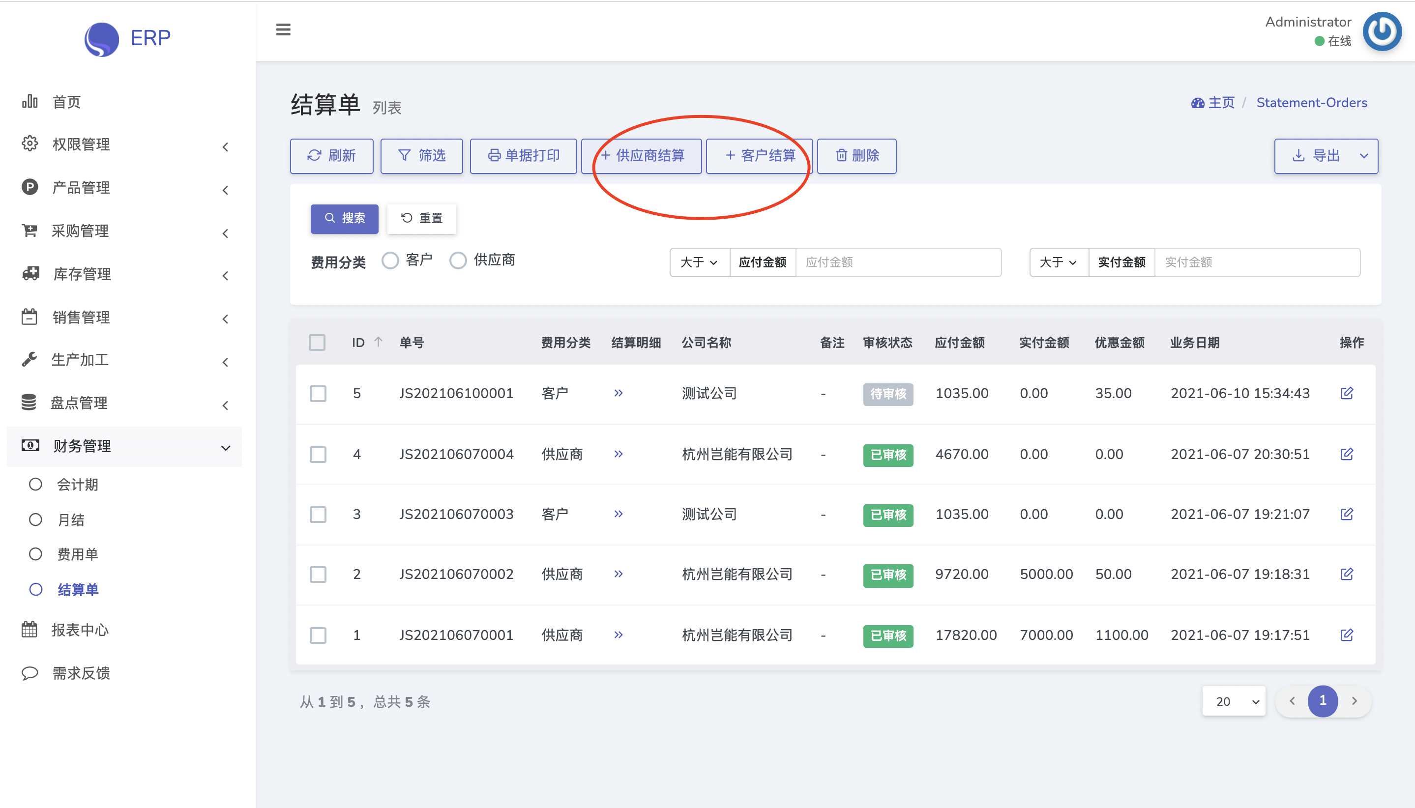
Task: Click the 实付金额 input field
Action: tap(1257, 262)
